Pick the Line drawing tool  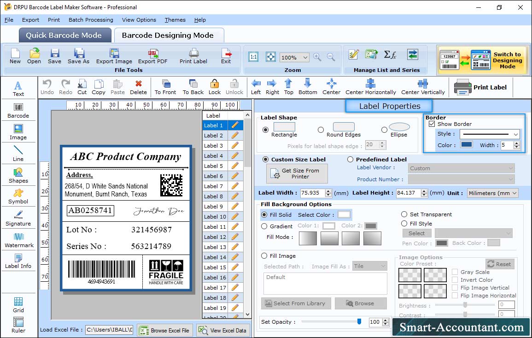click(18, 154)
